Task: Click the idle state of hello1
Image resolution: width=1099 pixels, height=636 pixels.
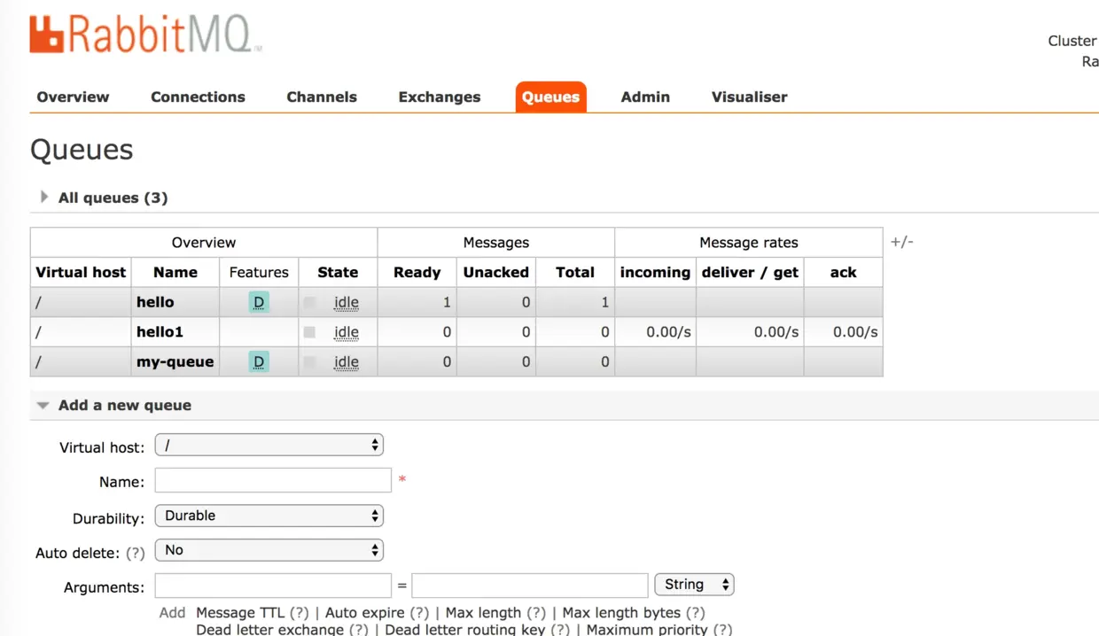Action: (347, 332)
